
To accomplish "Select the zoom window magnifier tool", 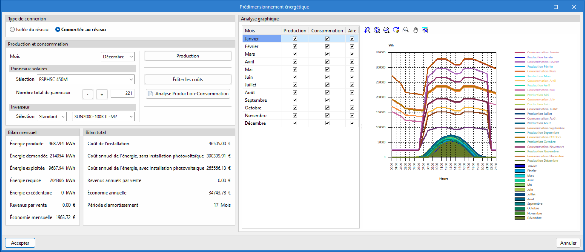I will (406, 30).
